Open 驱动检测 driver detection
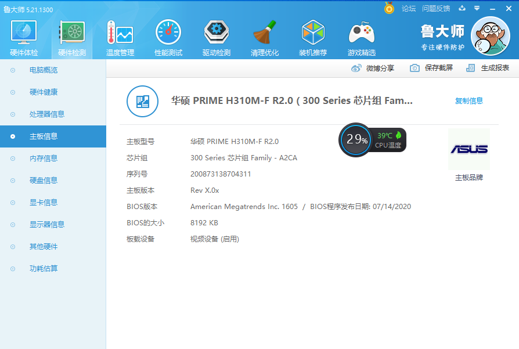Viewport: 519px width, 349px height. (217, 38)
